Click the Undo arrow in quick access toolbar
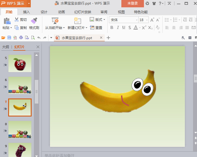Screen dimensions: 197x157 39,38
